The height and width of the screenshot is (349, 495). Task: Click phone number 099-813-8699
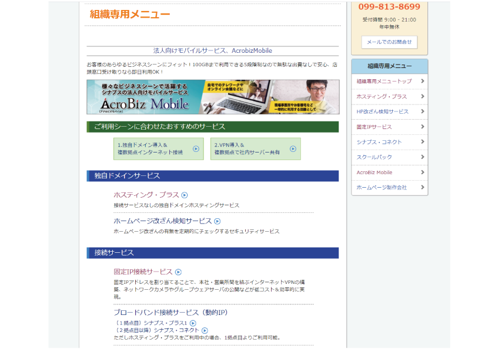click(x=389, y=6)
